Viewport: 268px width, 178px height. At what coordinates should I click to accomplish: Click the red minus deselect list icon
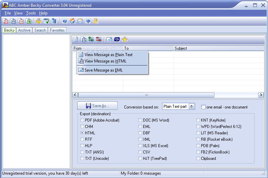click(x=99, y=40)
